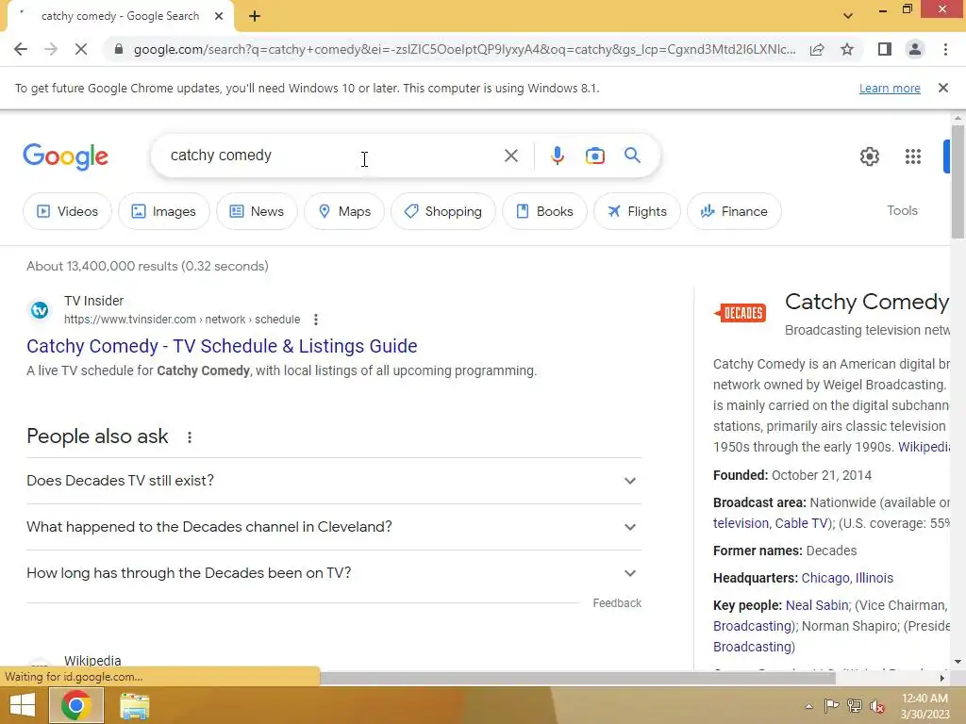Open more options for TV Insider result
The height and width of the screenshot is (724, 966).
click(315, 320)
